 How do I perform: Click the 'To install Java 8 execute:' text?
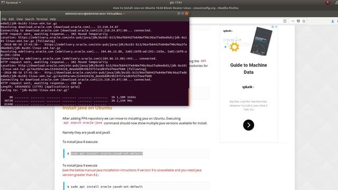click(x=80, y=142)
